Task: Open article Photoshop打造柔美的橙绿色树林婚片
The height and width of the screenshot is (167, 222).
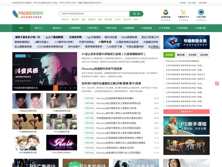Action: pyautogui.click(x=115, y=98)
